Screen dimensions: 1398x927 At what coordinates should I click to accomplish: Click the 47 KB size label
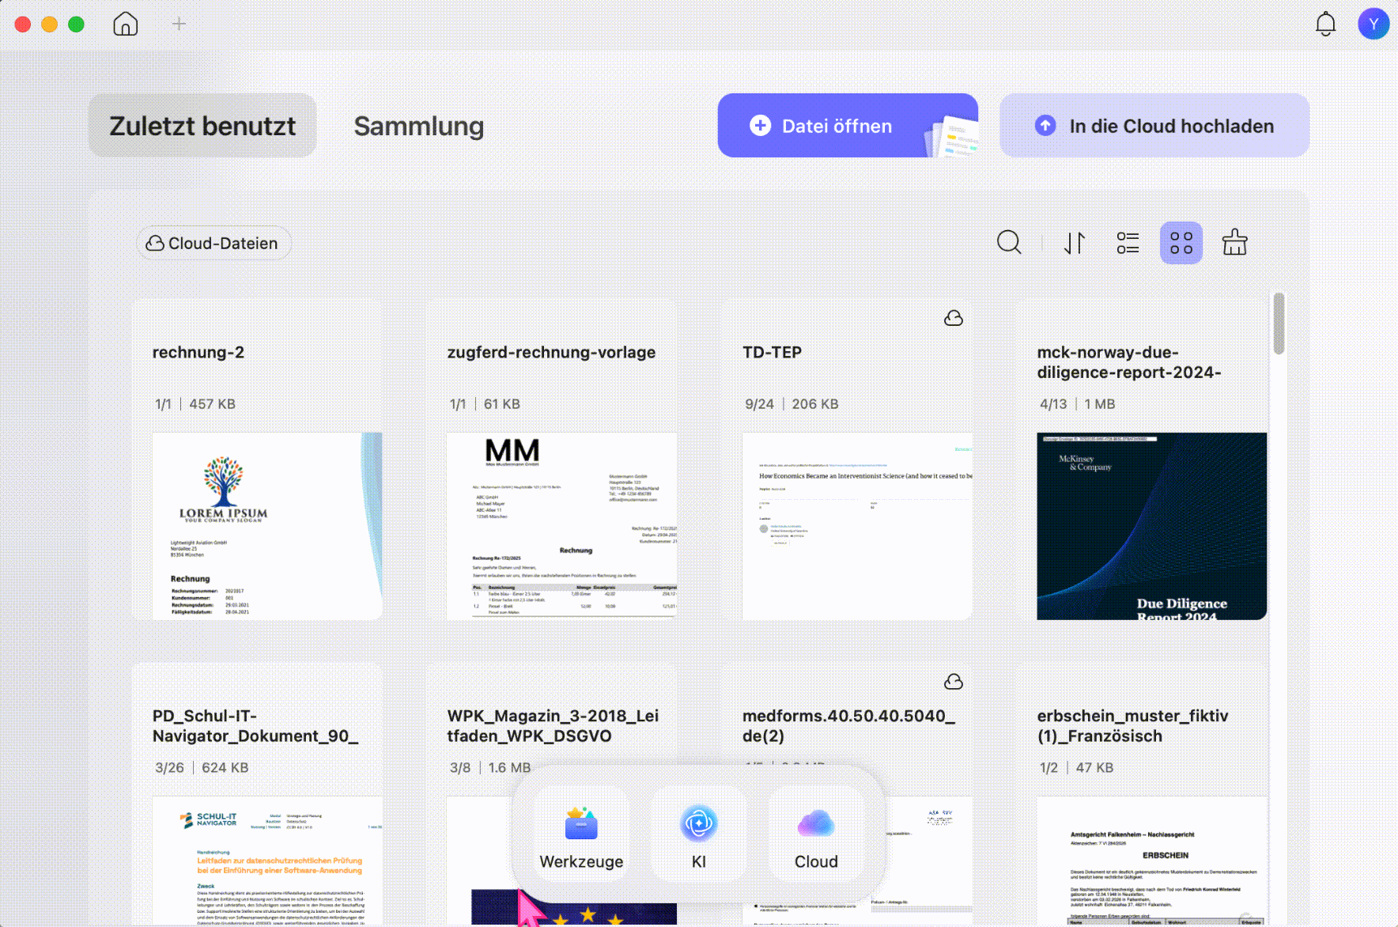pyautogui.click(x=1094, y=768)
